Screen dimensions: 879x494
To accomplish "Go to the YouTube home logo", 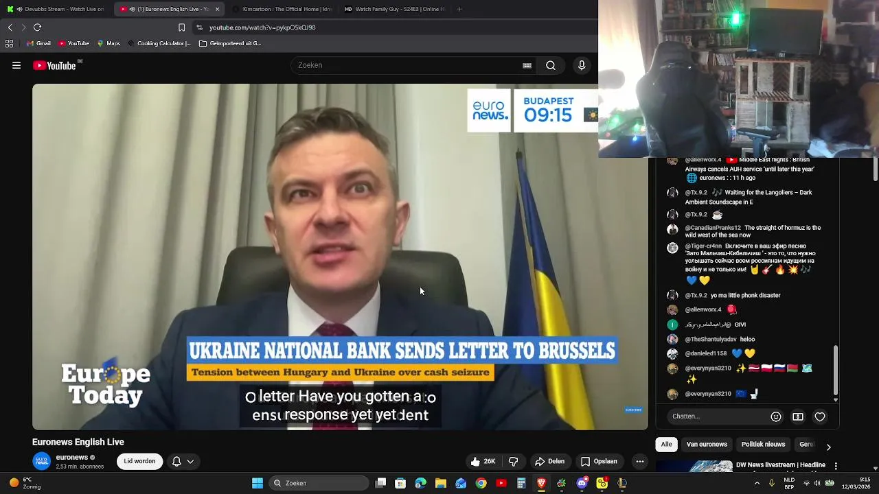I will [x=54, y=66].
